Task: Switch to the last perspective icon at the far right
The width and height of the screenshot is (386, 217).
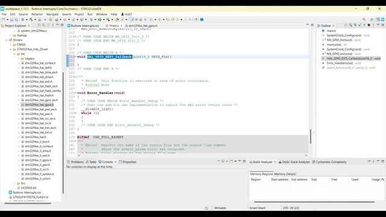Action: click(x=383, y=20)
